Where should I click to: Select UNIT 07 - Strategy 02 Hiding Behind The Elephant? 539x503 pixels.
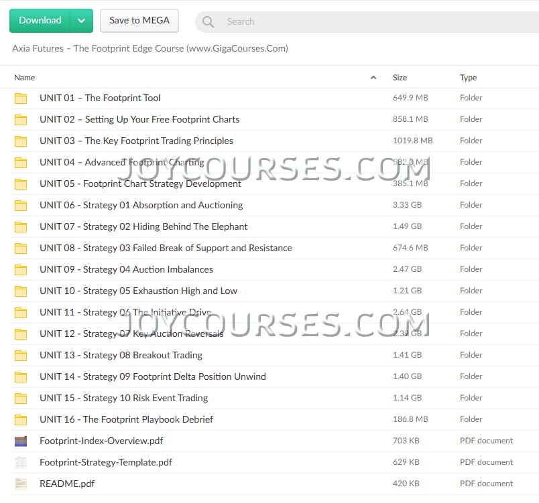pyautogui.click(x=143, y=226)
